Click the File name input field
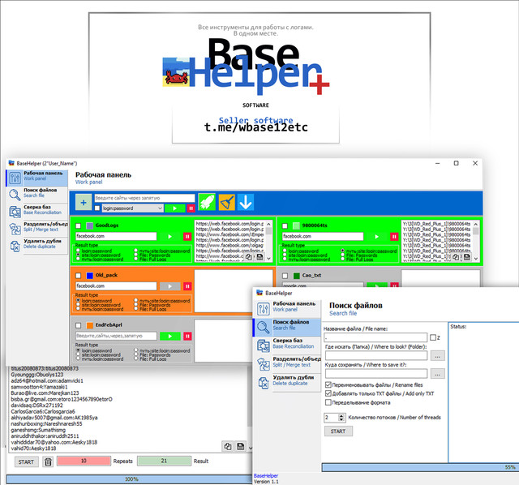This screenshot has height=485, width=519. click(x=375, y=337)
